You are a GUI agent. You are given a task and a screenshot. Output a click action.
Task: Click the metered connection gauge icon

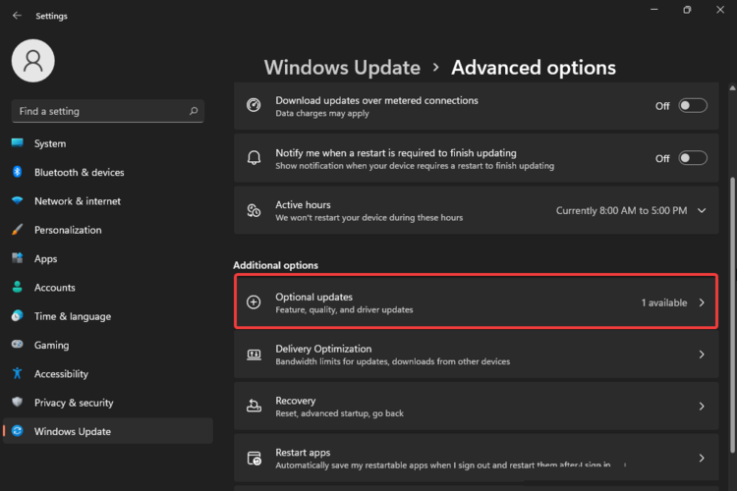254,105
